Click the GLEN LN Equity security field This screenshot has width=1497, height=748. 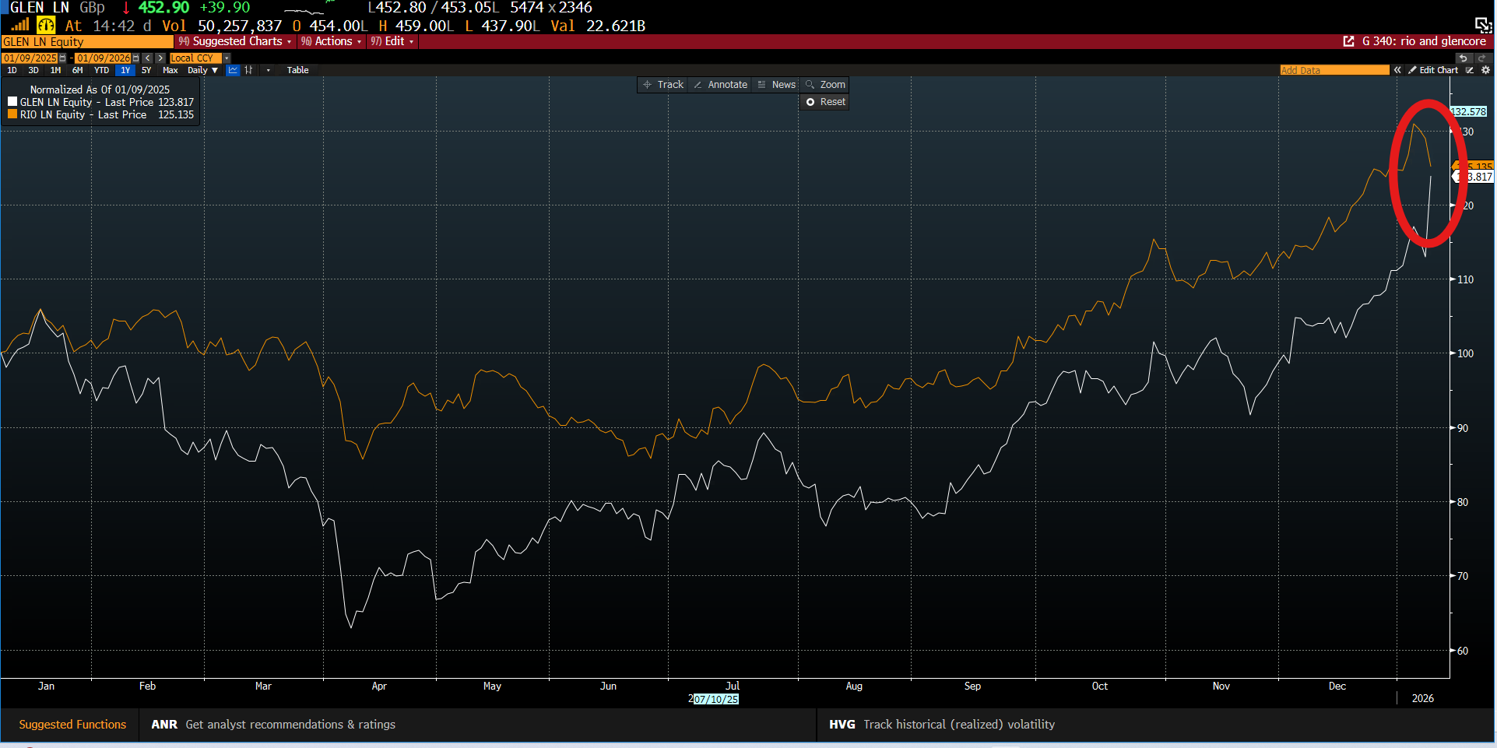pyautogui.click(x=87, y=42)
